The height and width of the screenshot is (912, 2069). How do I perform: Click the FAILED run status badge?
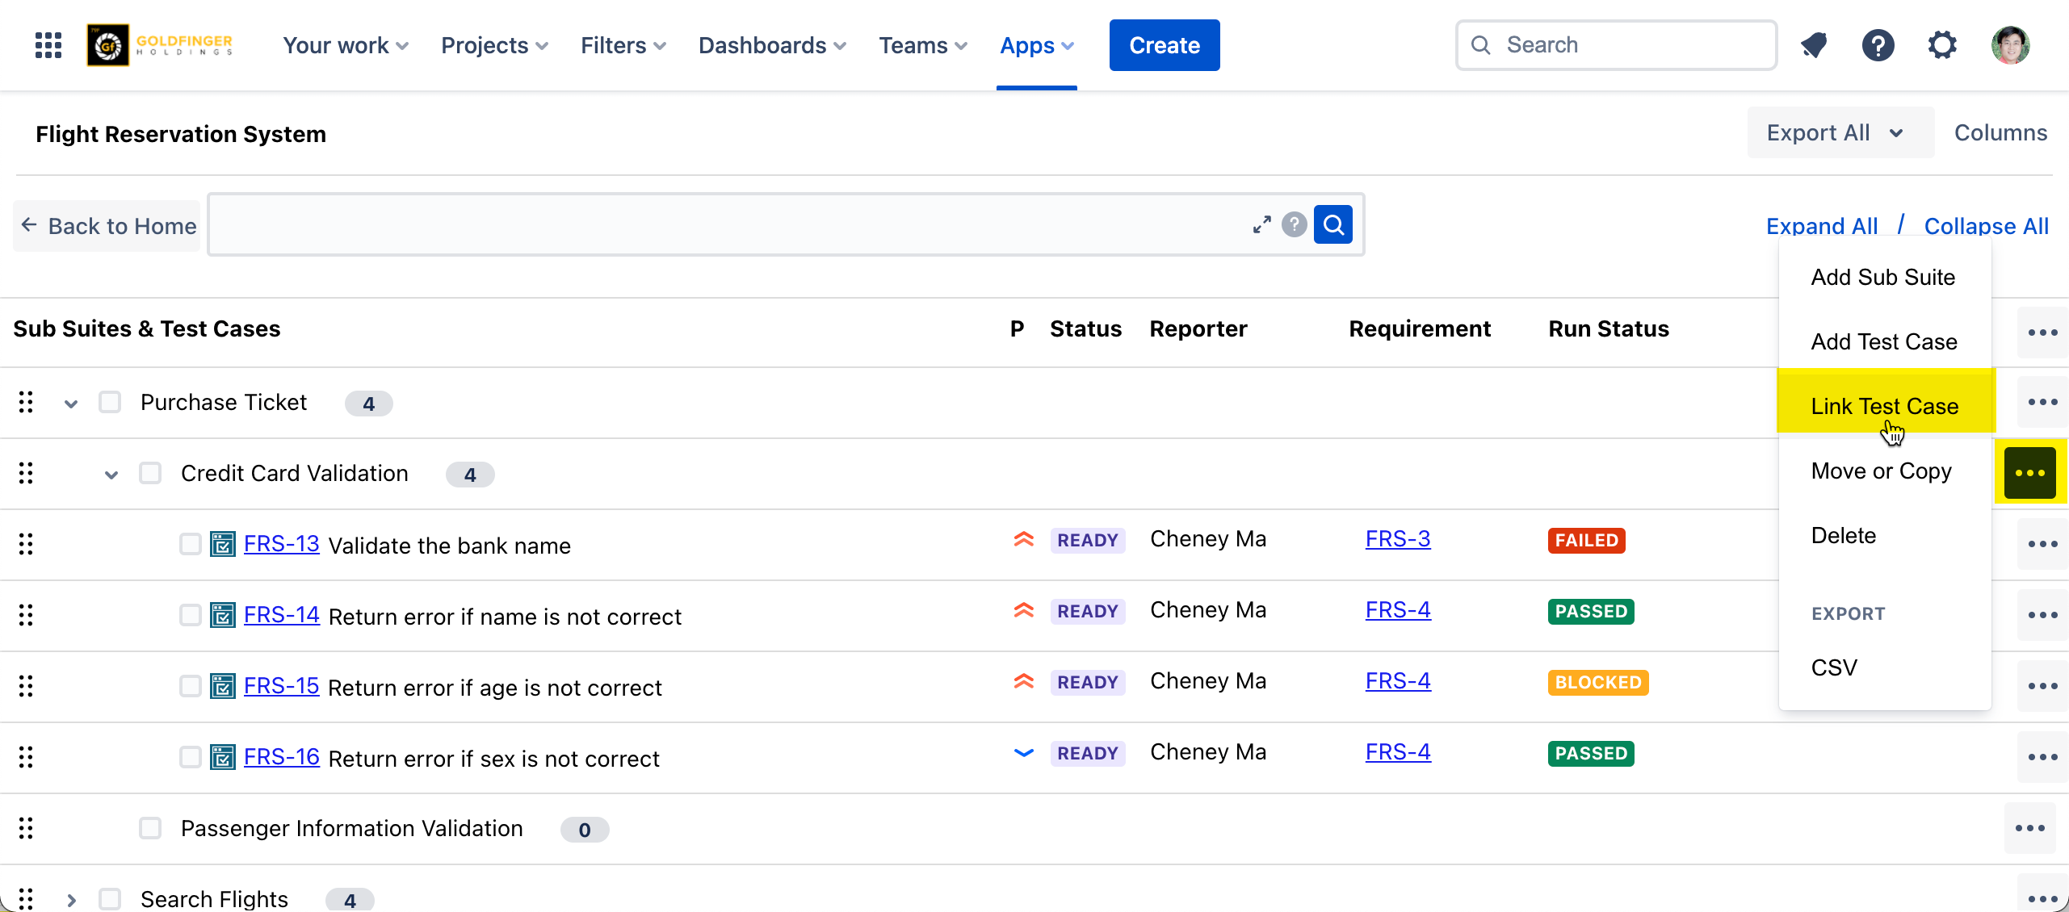1586,540
